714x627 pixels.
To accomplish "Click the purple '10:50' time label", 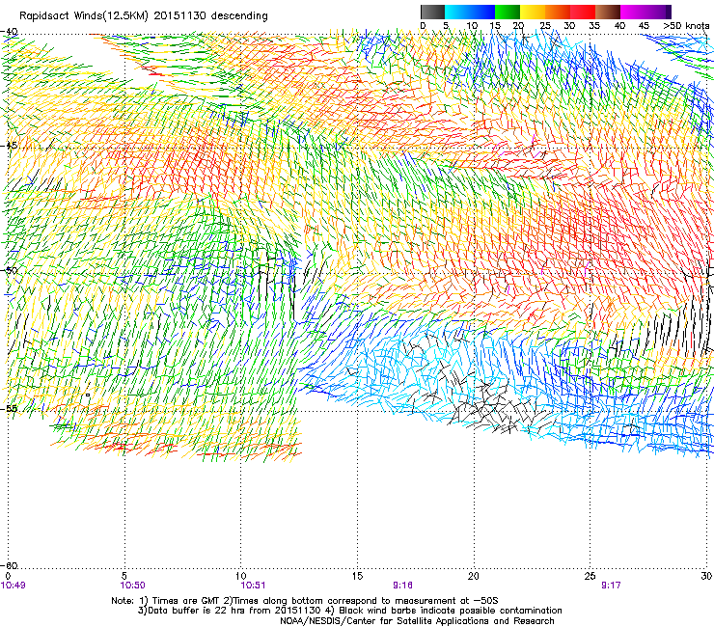I will click(132, 586).
